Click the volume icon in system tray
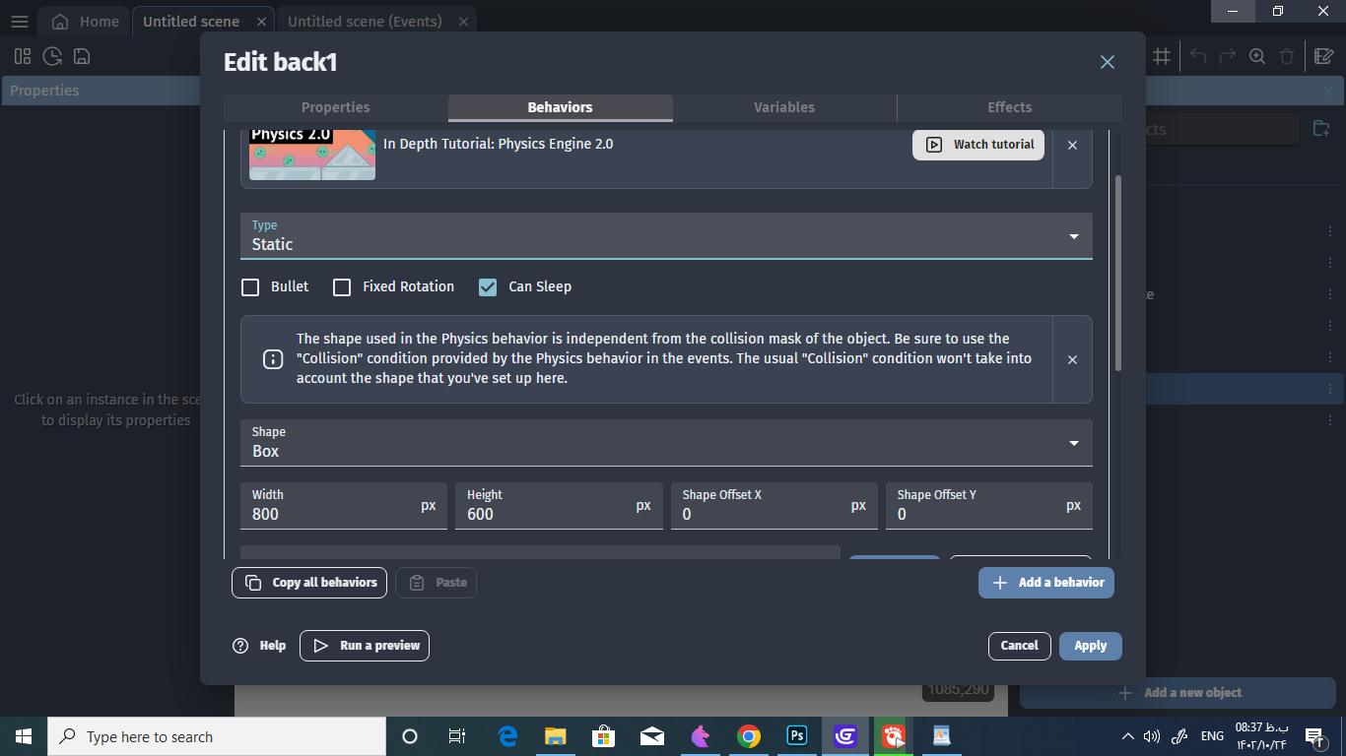This screenshot has height=756, width=1346. tap(1151, 736)
